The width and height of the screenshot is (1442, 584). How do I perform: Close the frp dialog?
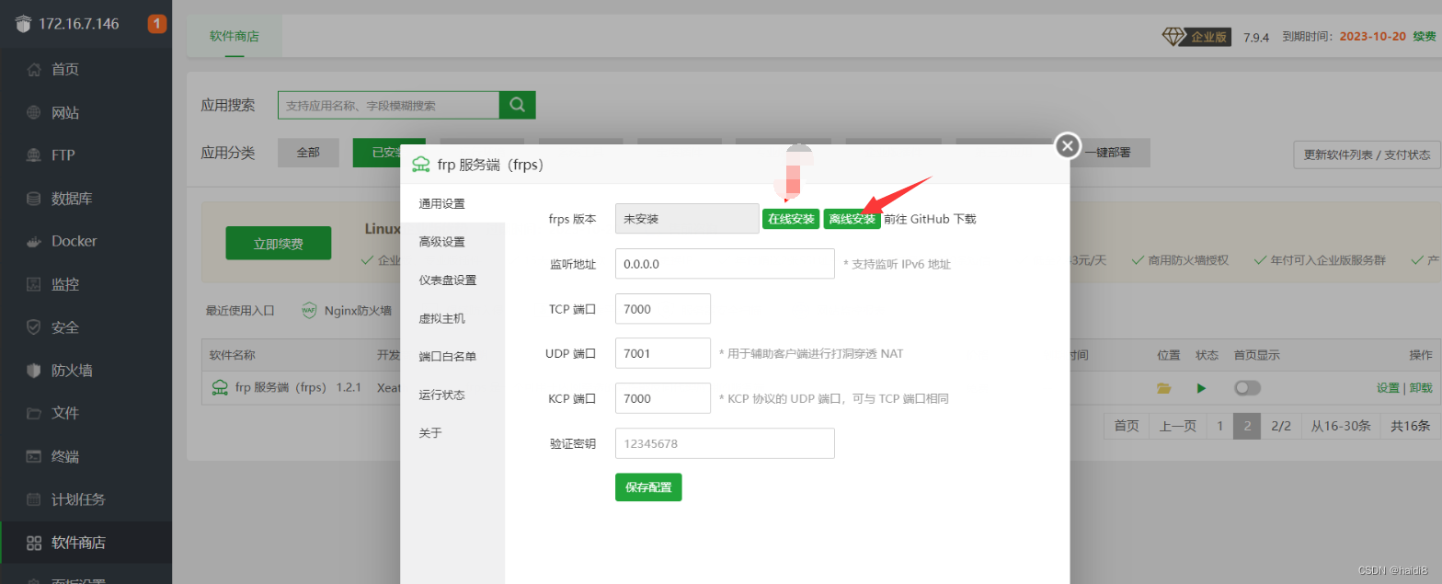(x=1067, y=145)
